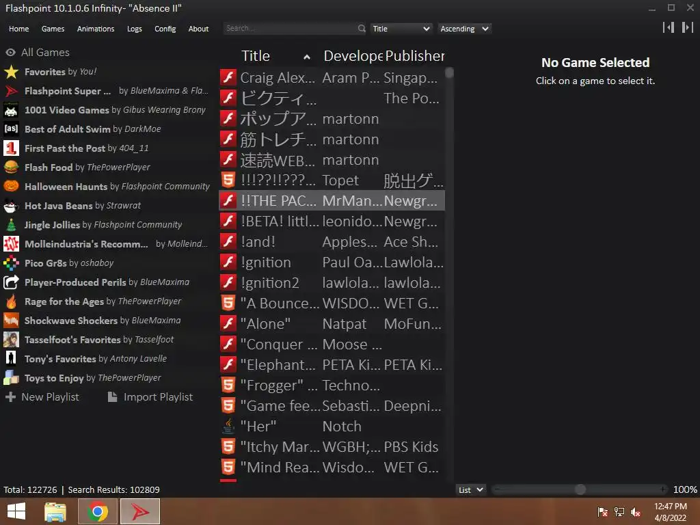This screenshot has width=700, height=525.
Task: Select the "!!THE PAC..." game row
Action: [332, 200]
